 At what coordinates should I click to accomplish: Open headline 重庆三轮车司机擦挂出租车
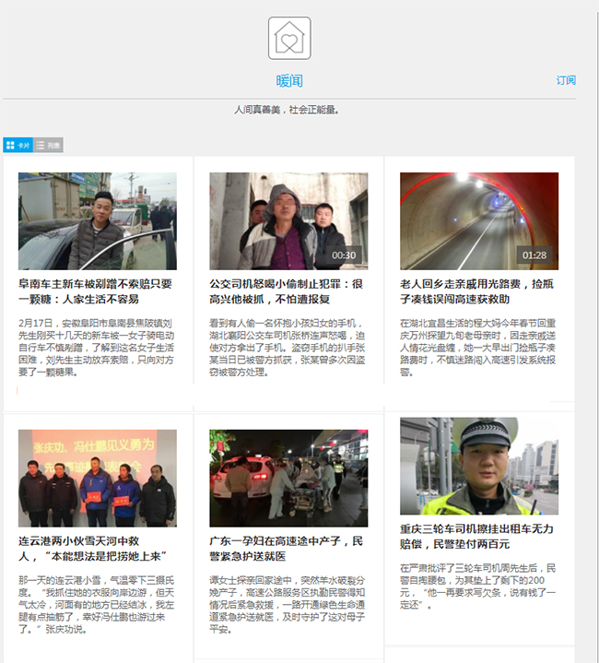click(477, 537)
